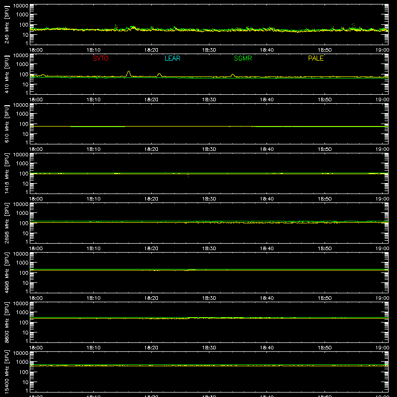
Task: Click the 100 tick label of the 2695 MHz panel
Action: (24, 223)
